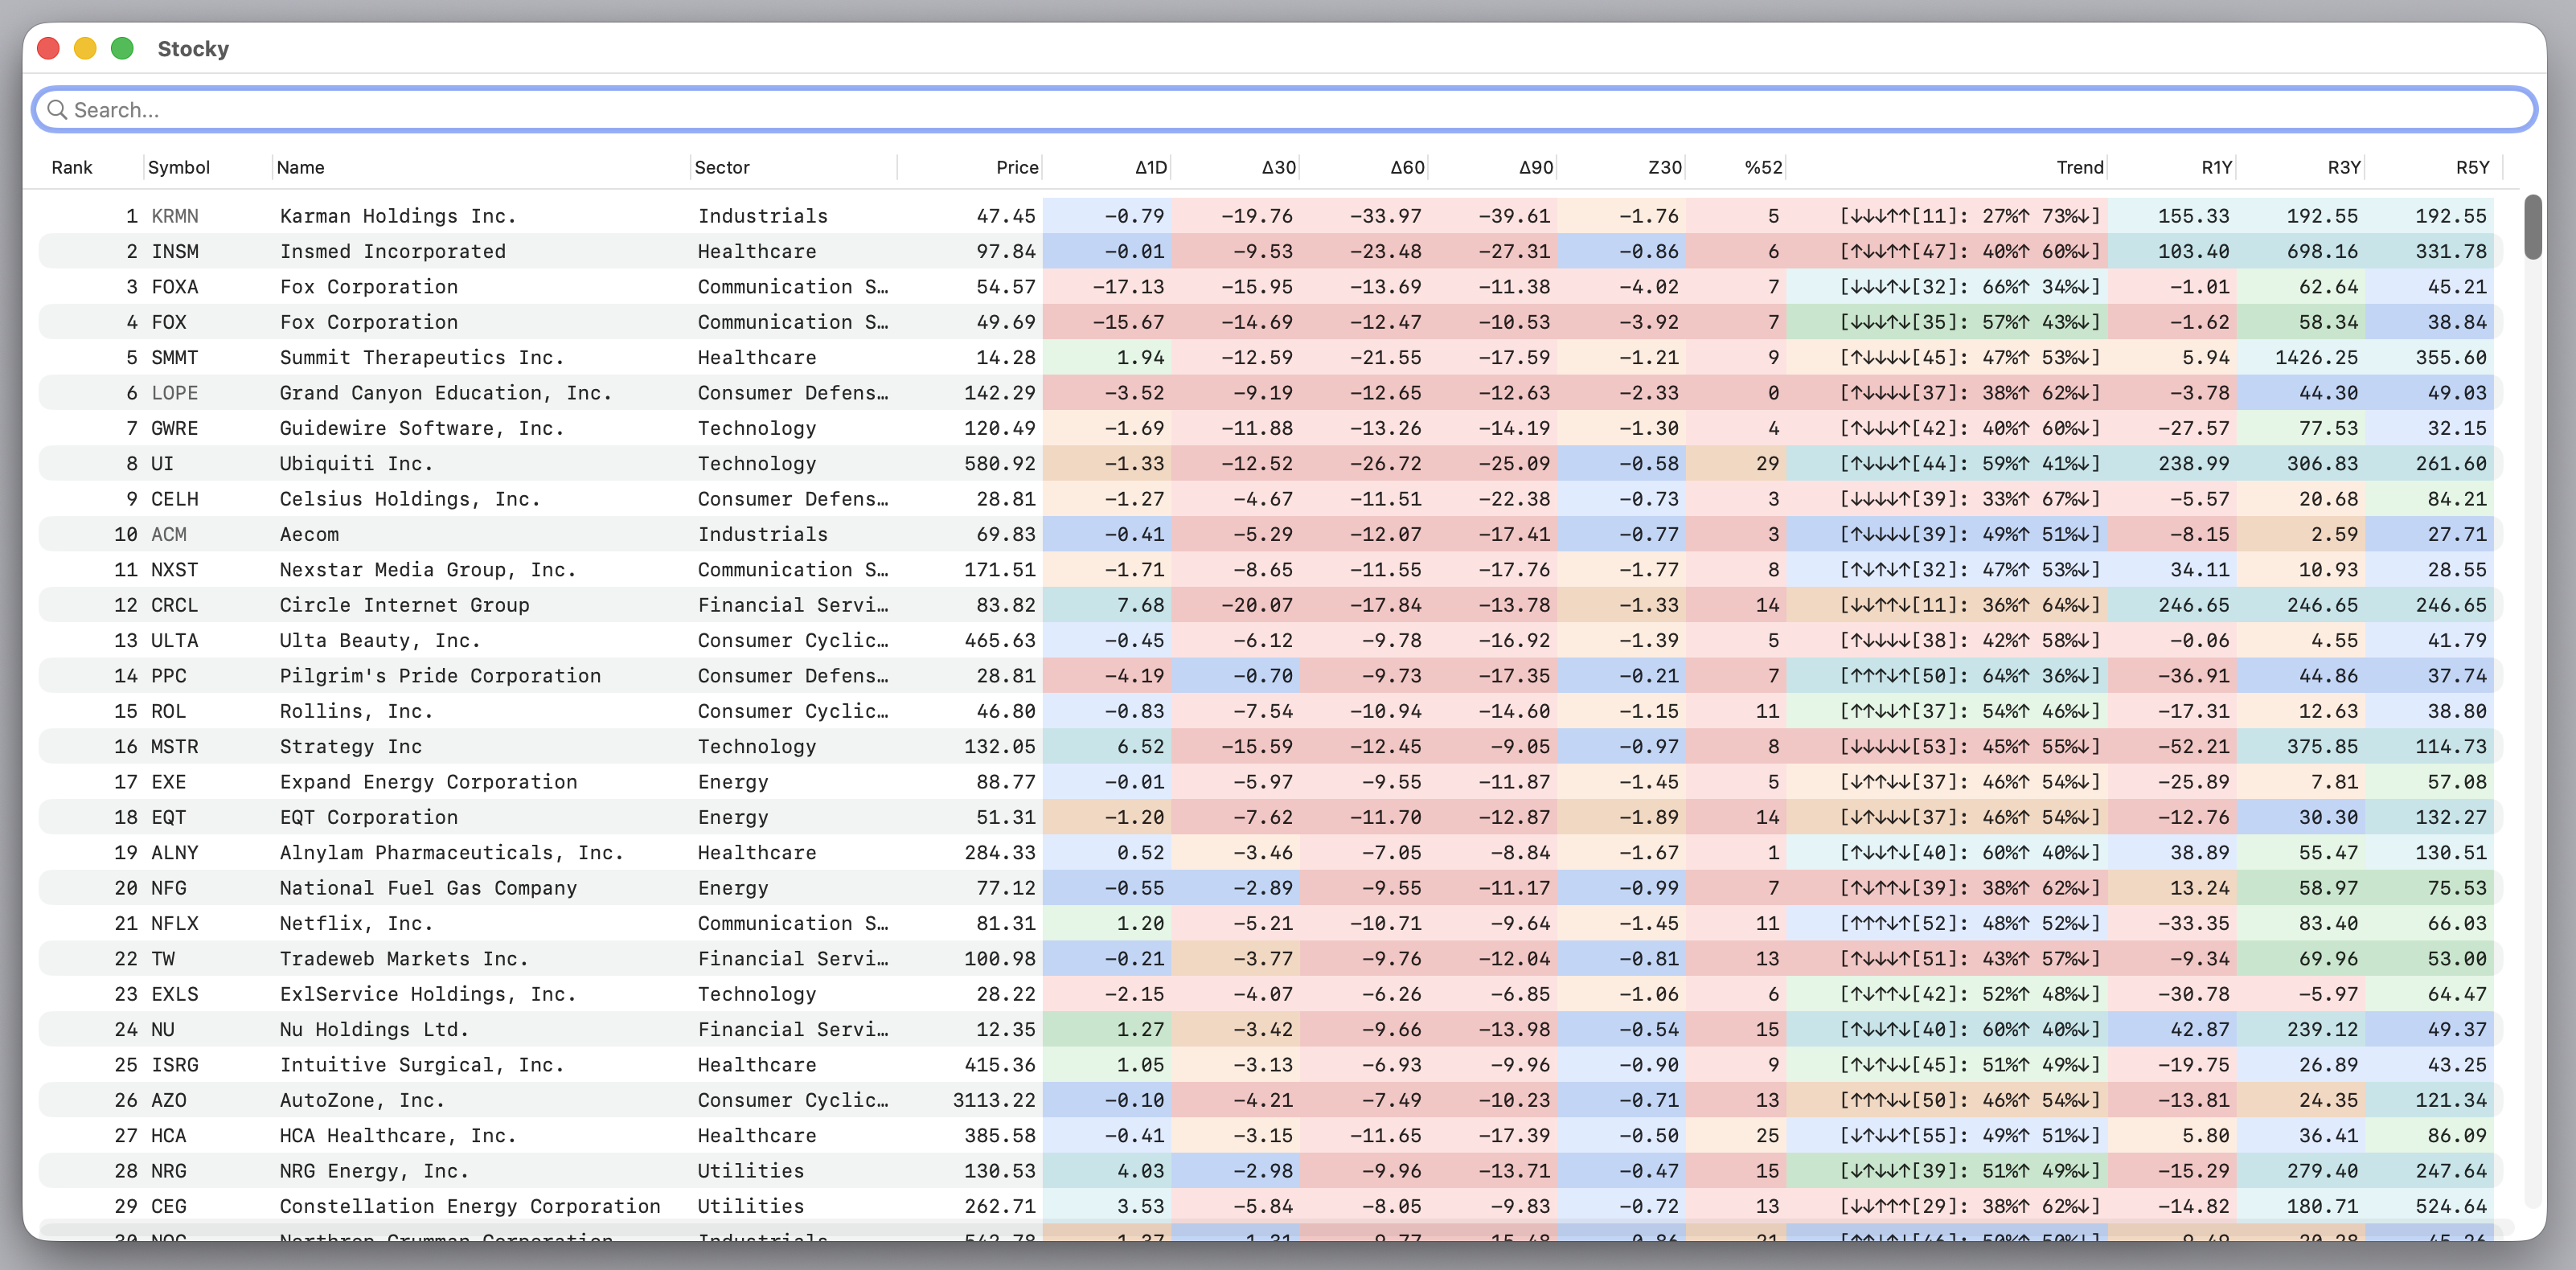Click MSTR R1Y value -52.21
This screenshot has height=1270, width=2576.
point(2193,747)
